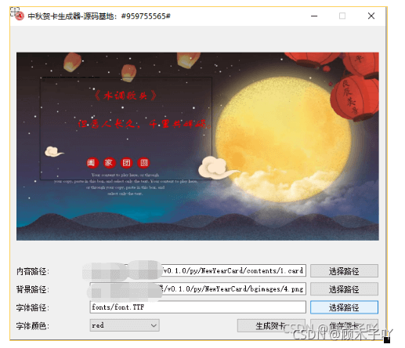The image size is (405, 348).
Task: Click the 背景路径 path input field
Action: pos(197,289)
